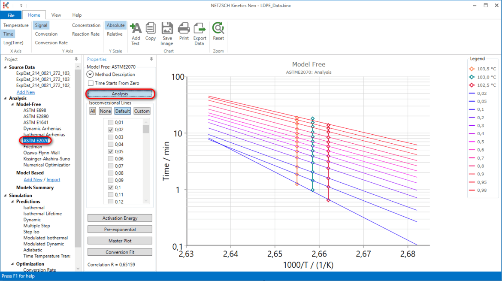The width and height of the screenshot is (502, 281).
Task: Print the chart
Action: pos(184,28)
